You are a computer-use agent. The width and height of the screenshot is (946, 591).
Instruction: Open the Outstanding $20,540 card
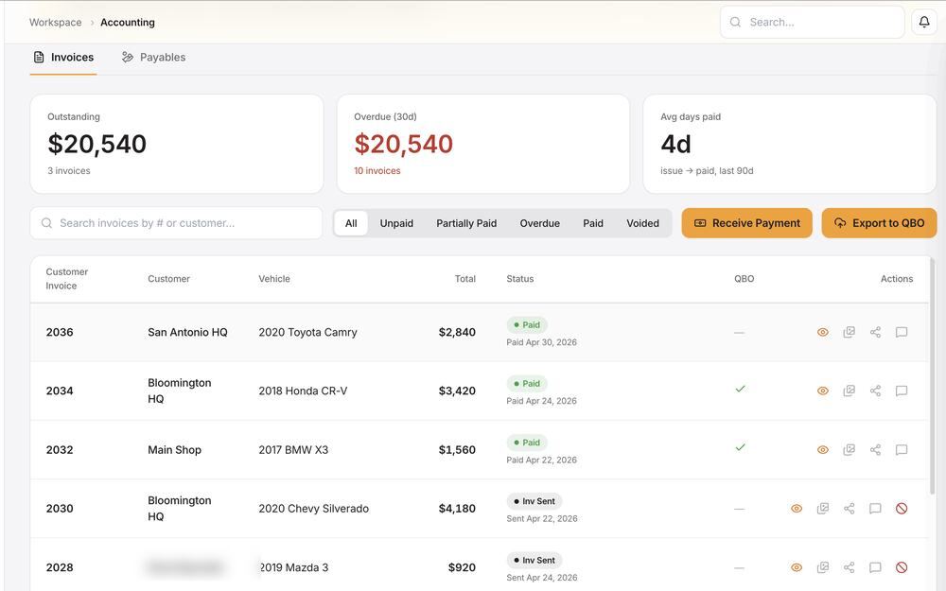point(177,144)
